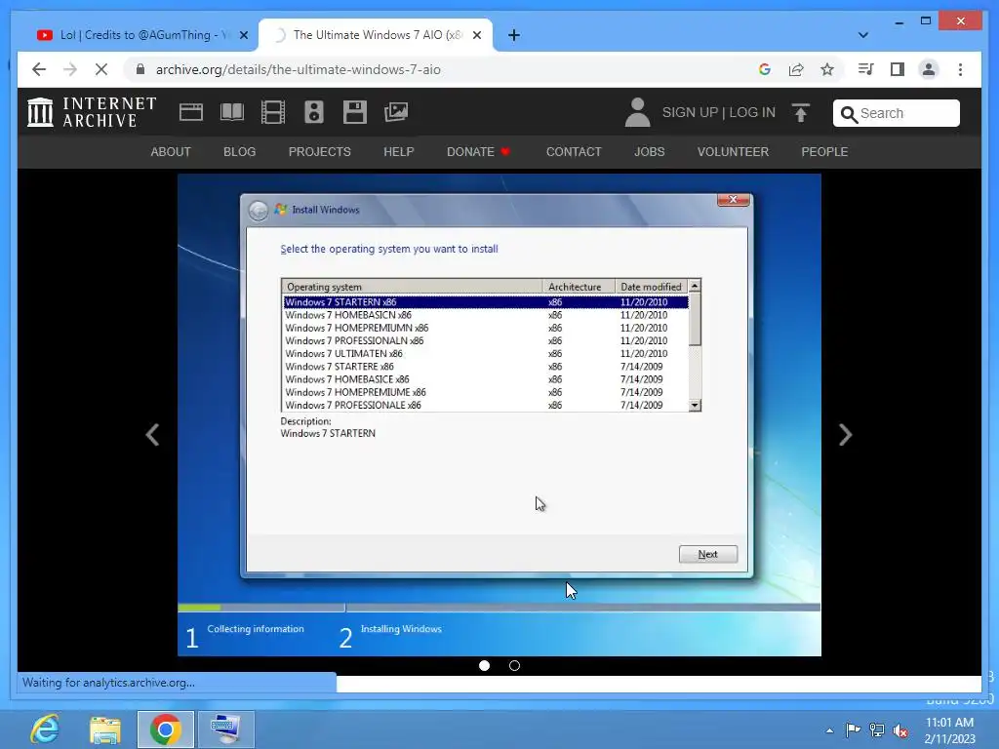
Task: Toggle the Chrome side panel icon
Action: pos(898,69)
